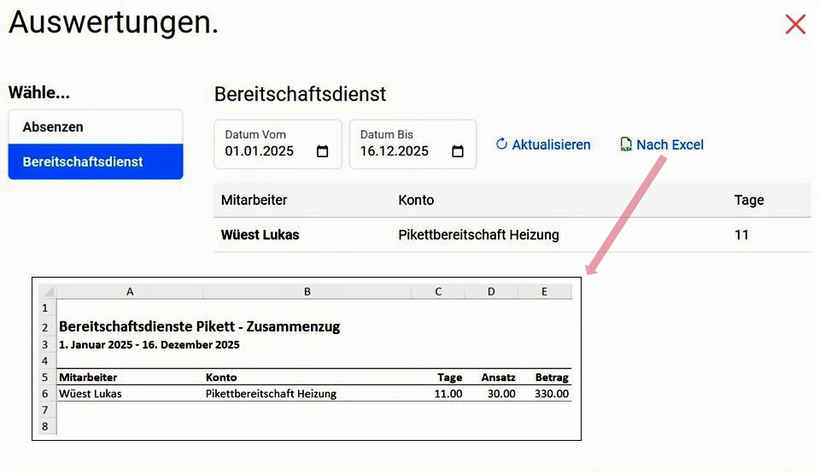Click Pikettbereitschaft Heizung account cell
The image size is (819, 475).
[x=478, y=235]
